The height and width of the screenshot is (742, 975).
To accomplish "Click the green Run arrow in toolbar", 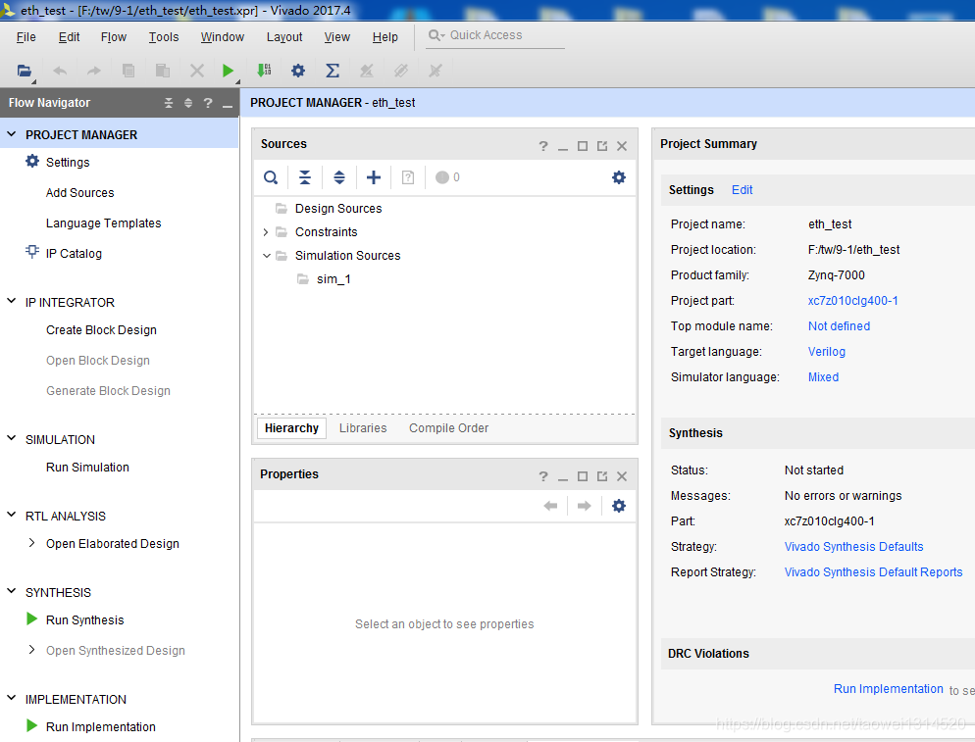I will tap(228, 71).
